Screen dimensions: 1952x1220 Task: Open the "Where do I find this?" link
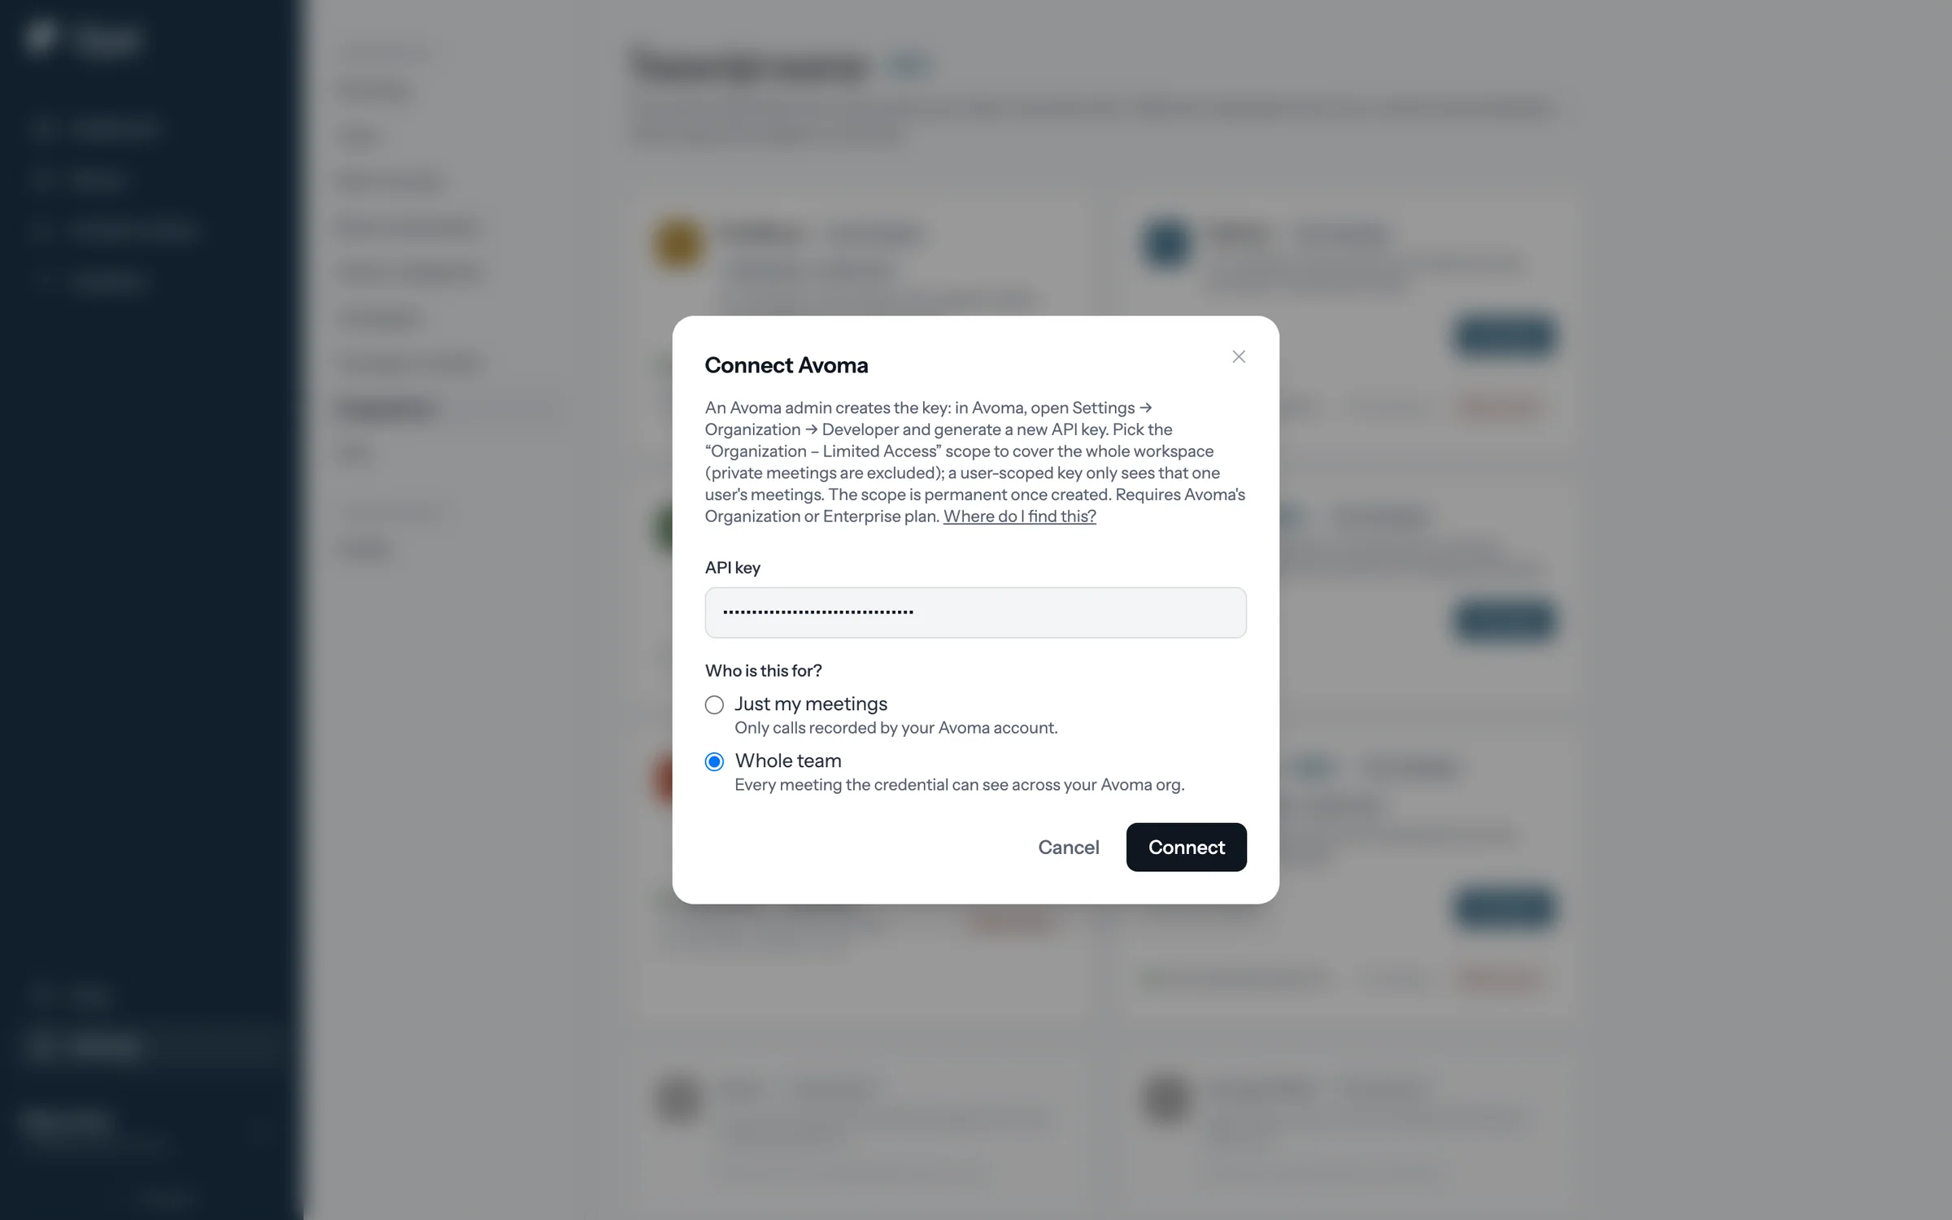(x=1019, y=516)
